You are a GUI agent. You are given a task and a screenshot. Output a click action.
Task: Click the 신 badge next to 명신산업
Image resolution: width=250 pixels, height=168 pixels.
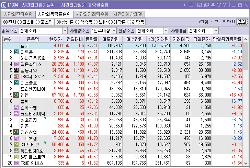click(x=16, y=132)
